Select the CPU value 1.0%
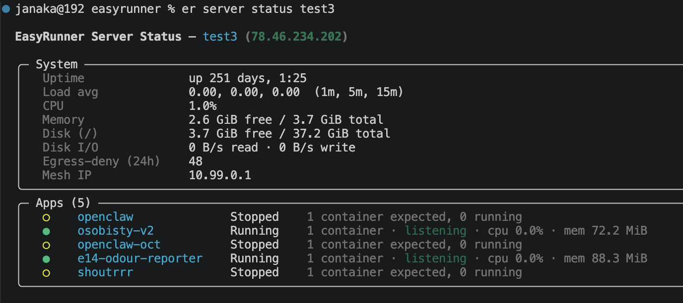683x303 pixels. pyautogui.click(x=203, y=106)
